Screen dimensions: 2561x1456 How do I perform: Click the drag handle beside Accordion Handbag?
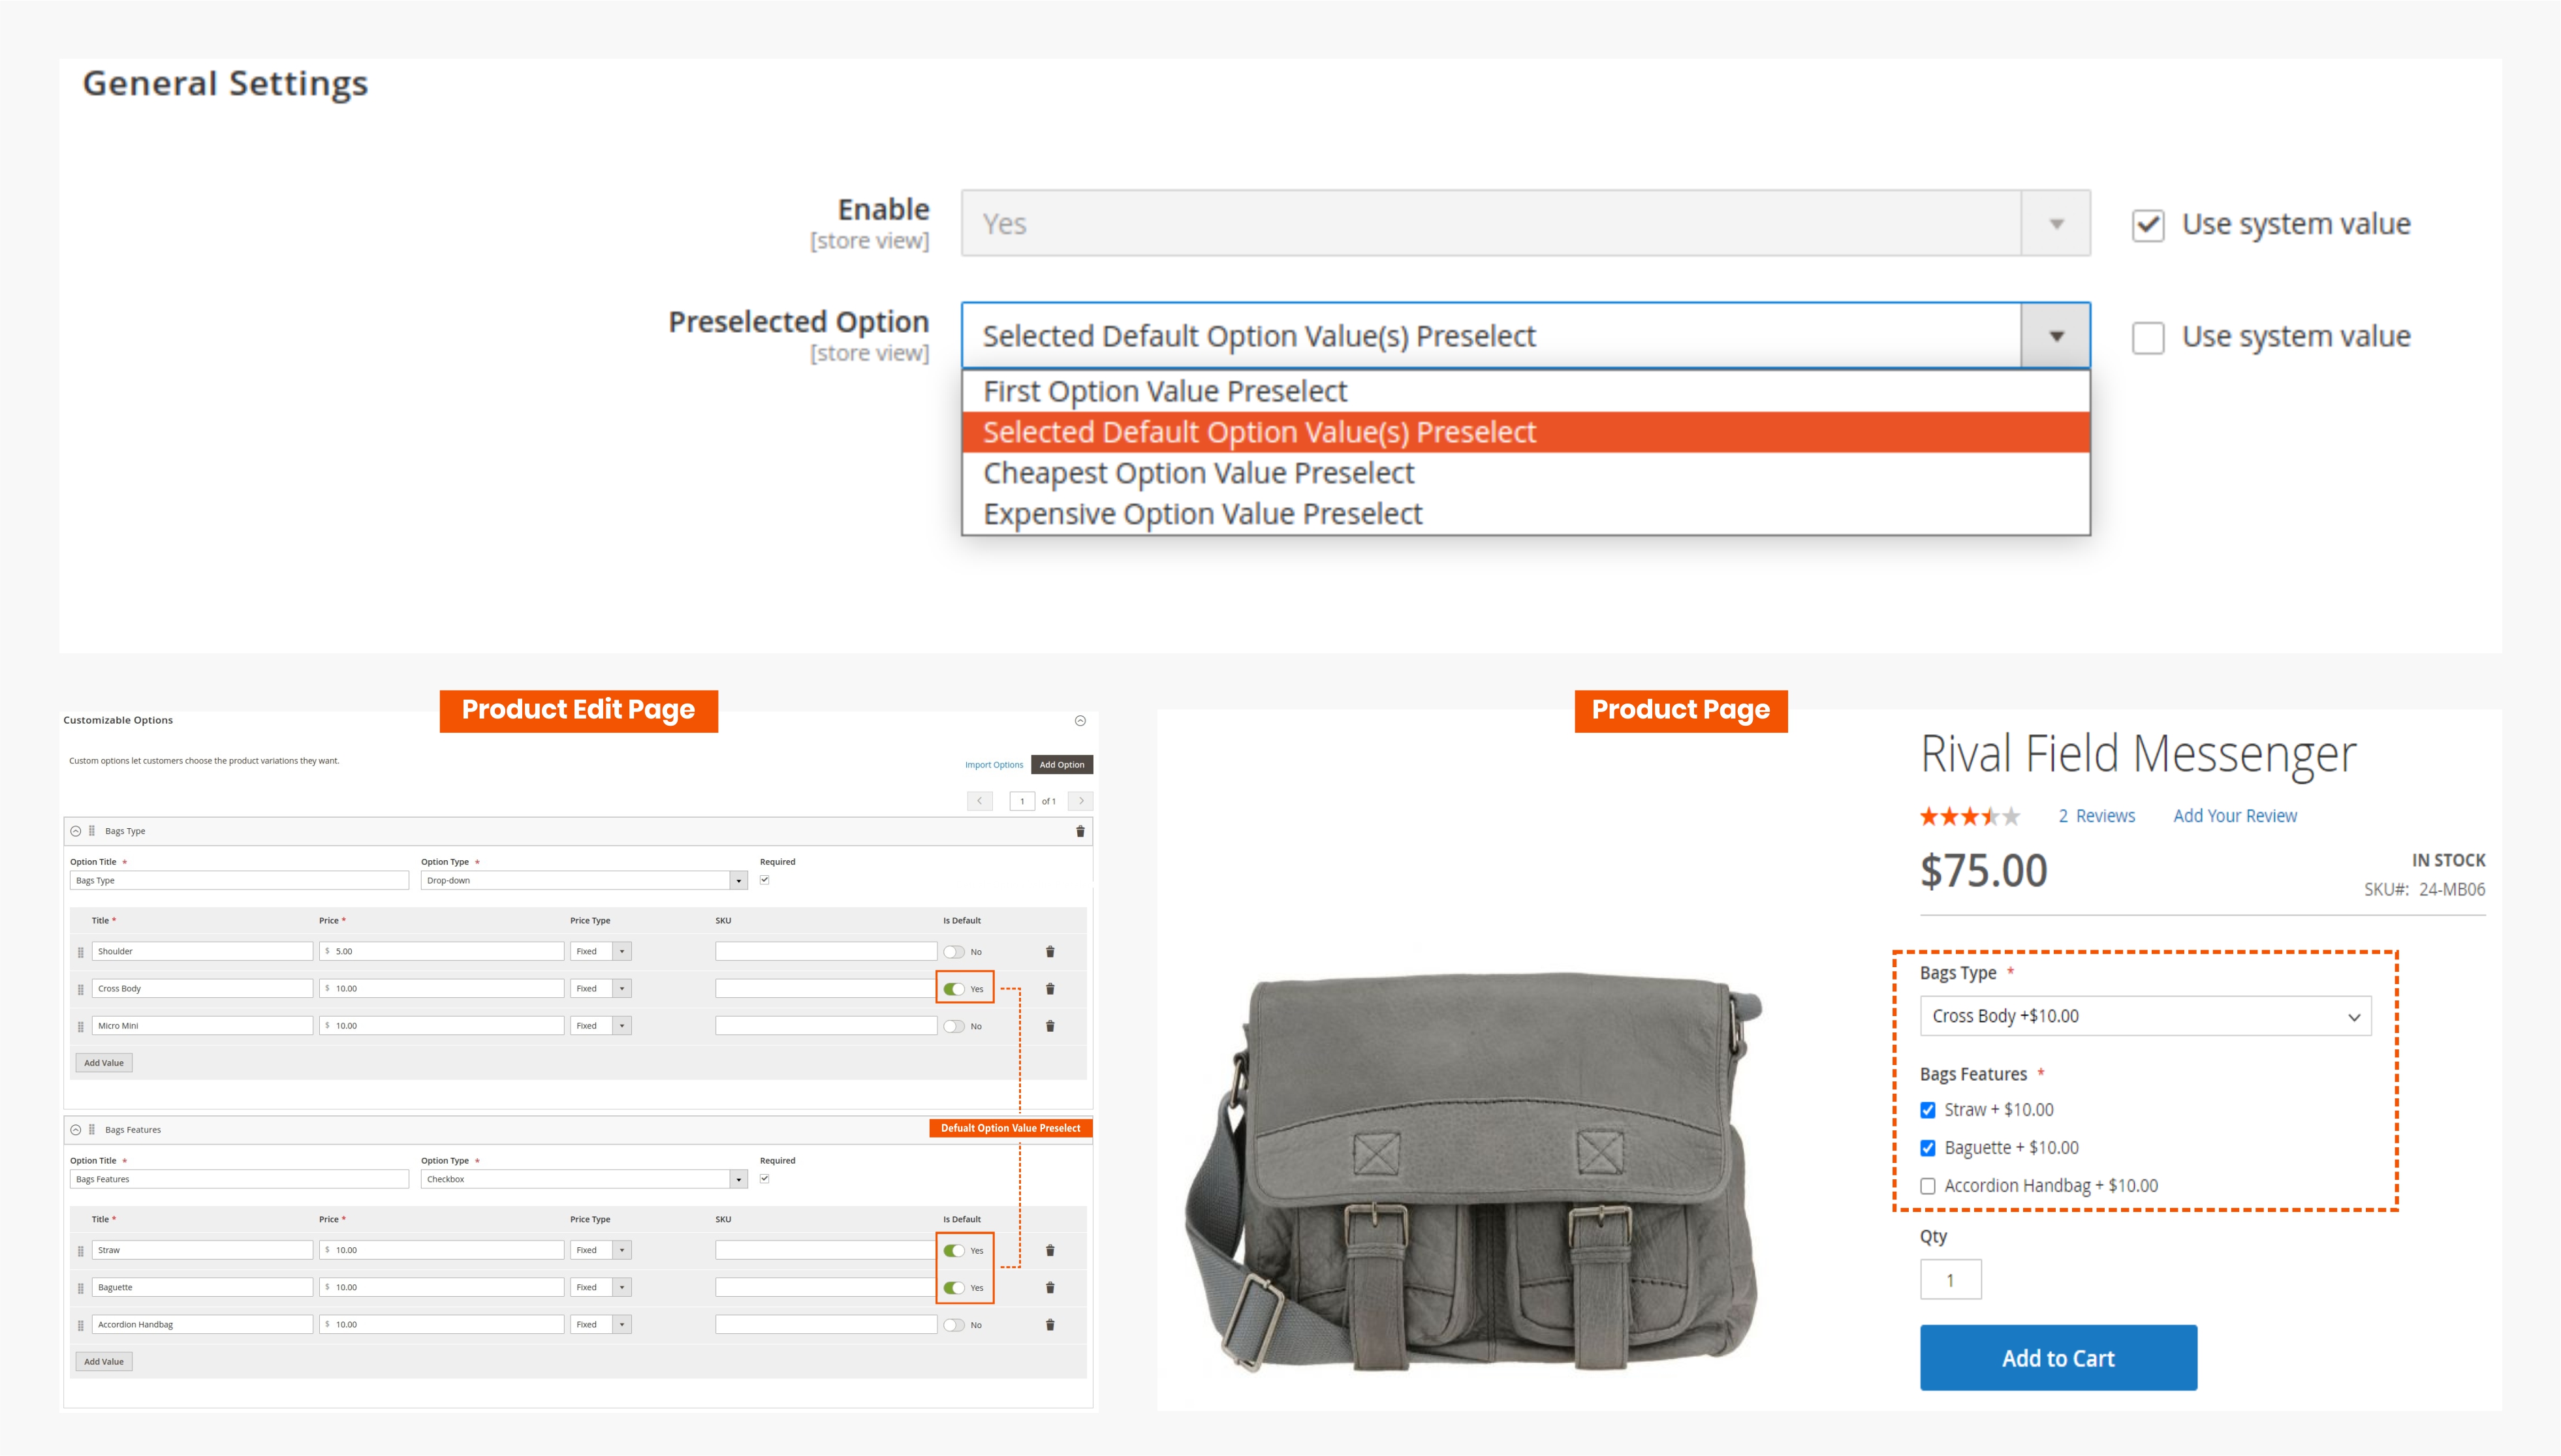pyautogui.click(x=81, y=1325)
